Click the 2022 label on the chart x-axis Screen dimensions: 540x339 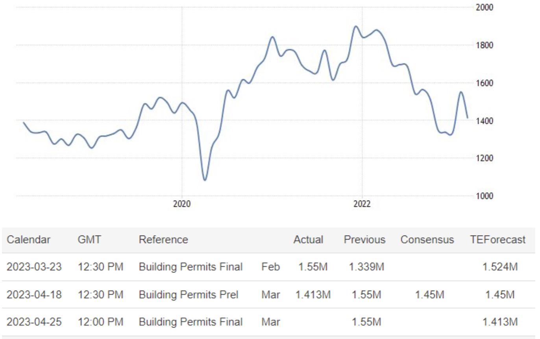pyautogui.click(x=362, y=204)
